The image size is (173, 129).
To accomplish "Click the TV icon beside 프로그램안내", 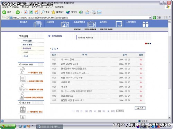I will click(92, 24).
